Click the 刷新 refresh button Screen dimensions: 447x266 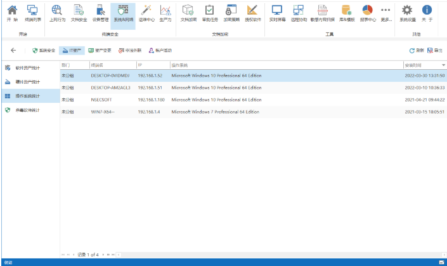coord(416,50)
